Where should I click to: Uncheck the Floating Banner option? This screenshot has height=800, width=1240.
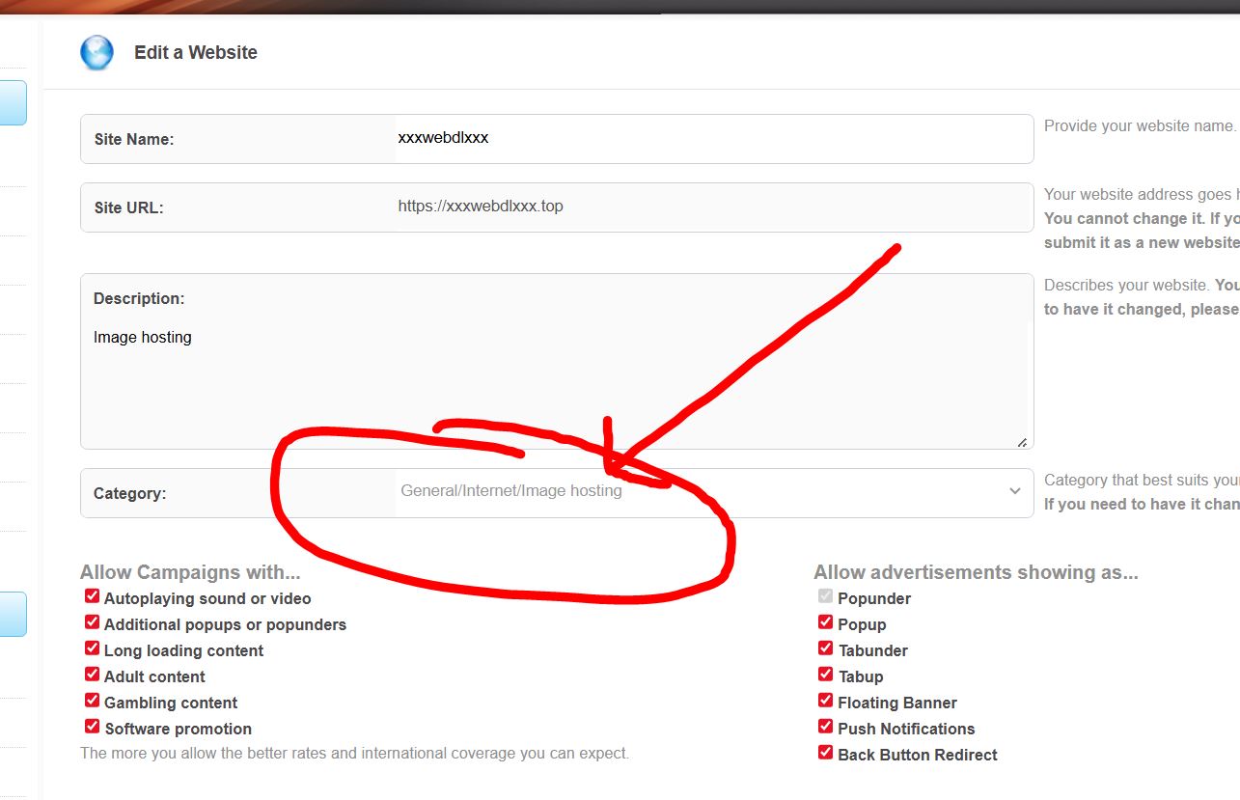825,702
